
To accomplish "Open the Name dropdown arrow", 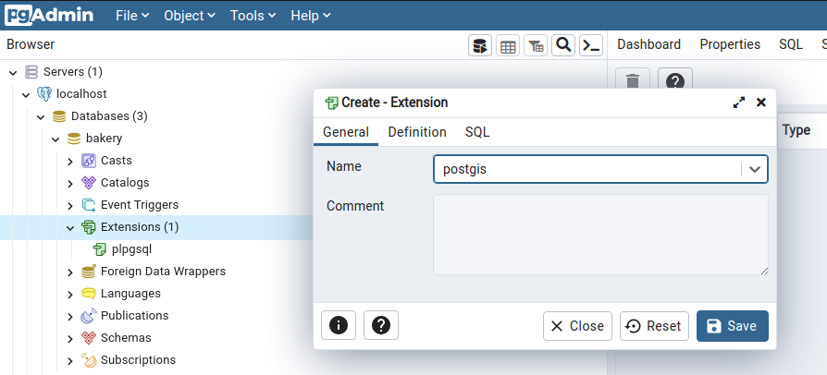I will tap(755, 169).
